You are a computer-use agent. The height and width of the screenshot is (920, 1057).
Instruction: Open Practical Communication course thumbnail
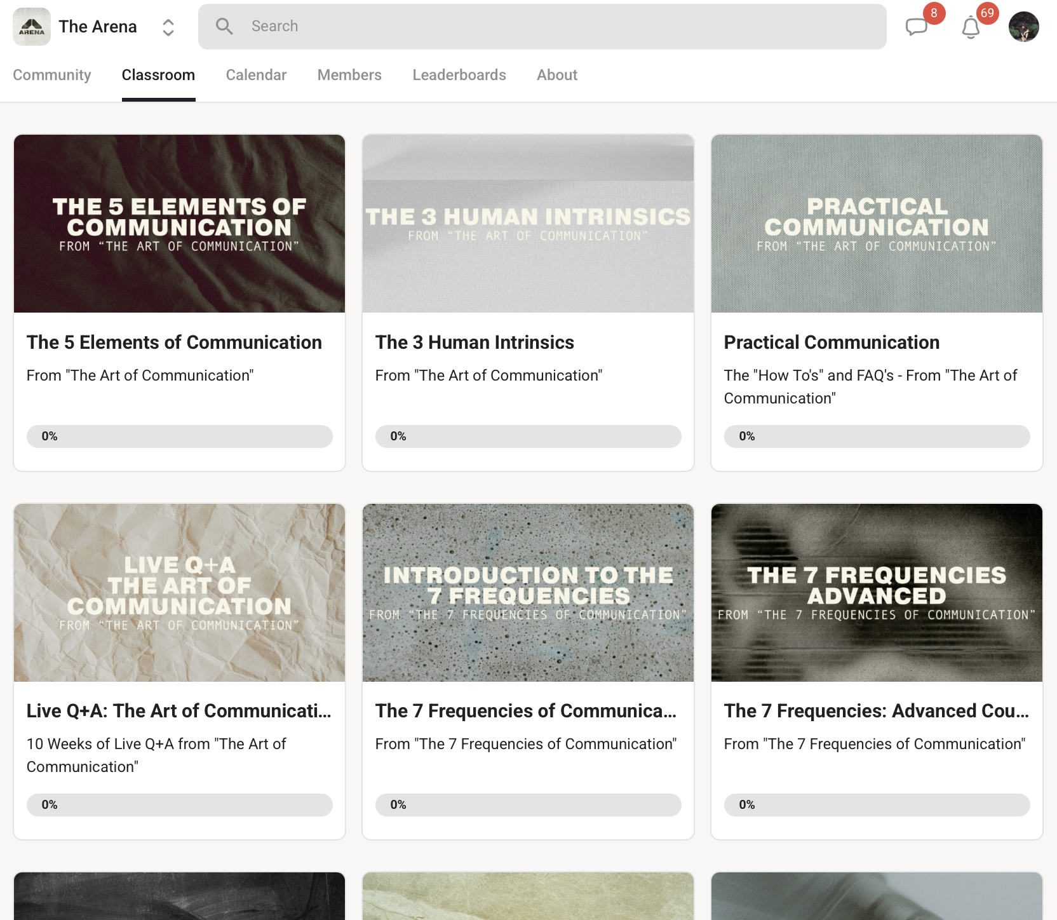(877, 224)
